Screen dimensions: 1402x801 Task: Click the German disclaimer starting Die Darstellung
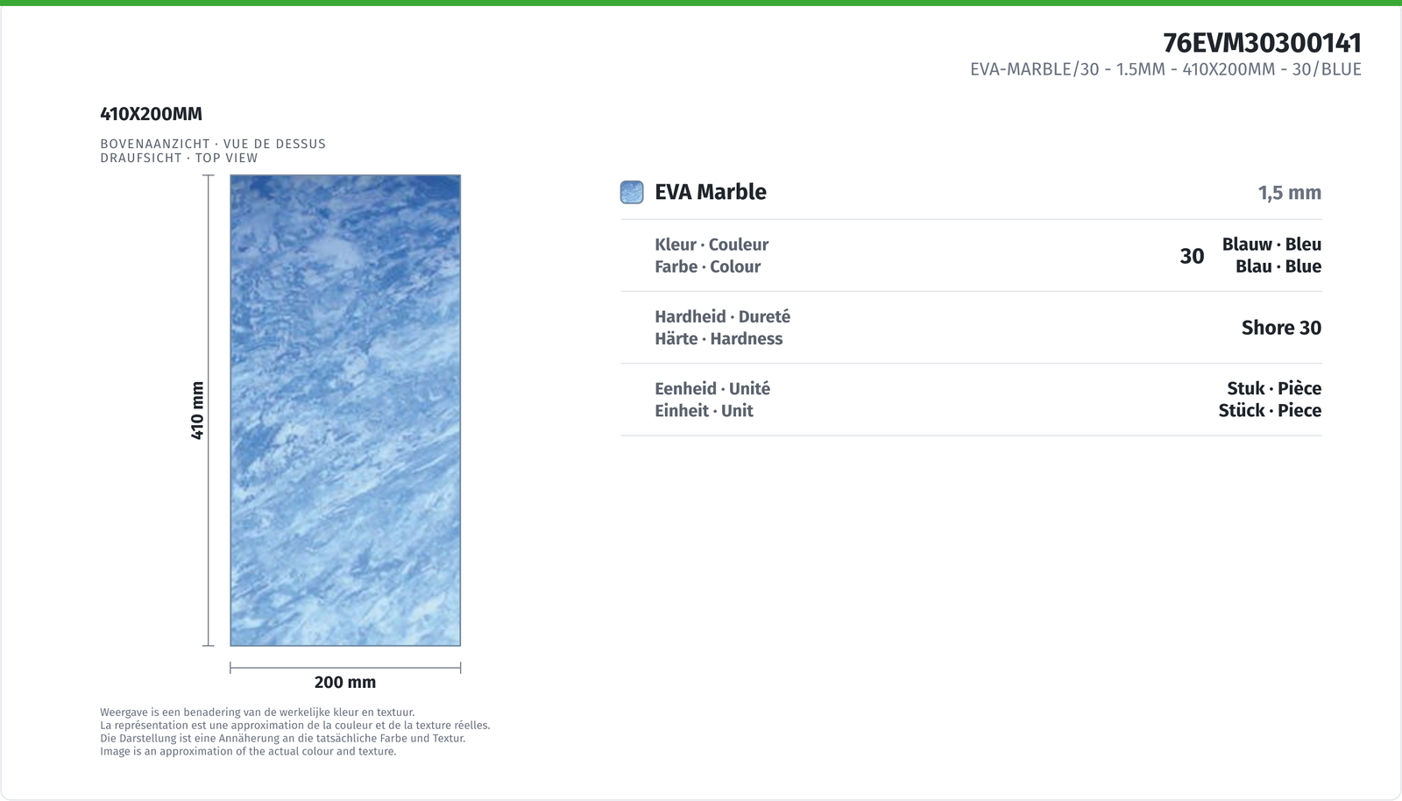coord(283,738)
